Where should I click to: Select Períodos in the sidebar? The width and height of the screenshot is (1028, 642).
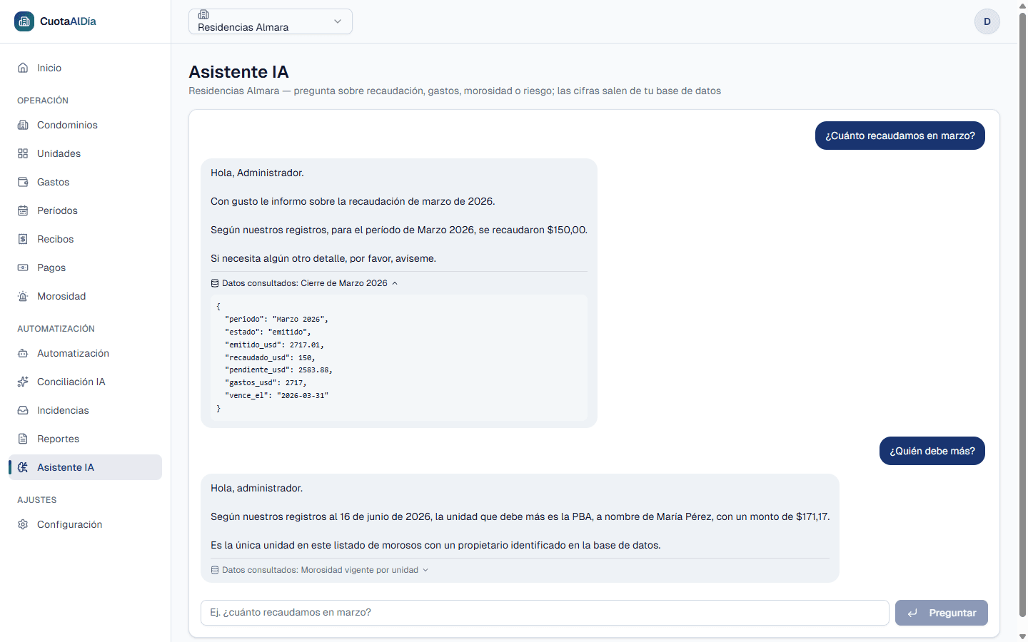pos(85,210)
